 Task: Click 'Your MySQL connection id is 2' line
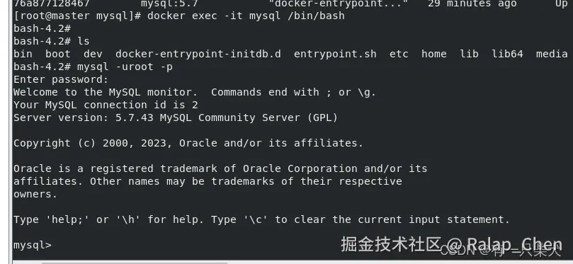(x=106, y=105)
